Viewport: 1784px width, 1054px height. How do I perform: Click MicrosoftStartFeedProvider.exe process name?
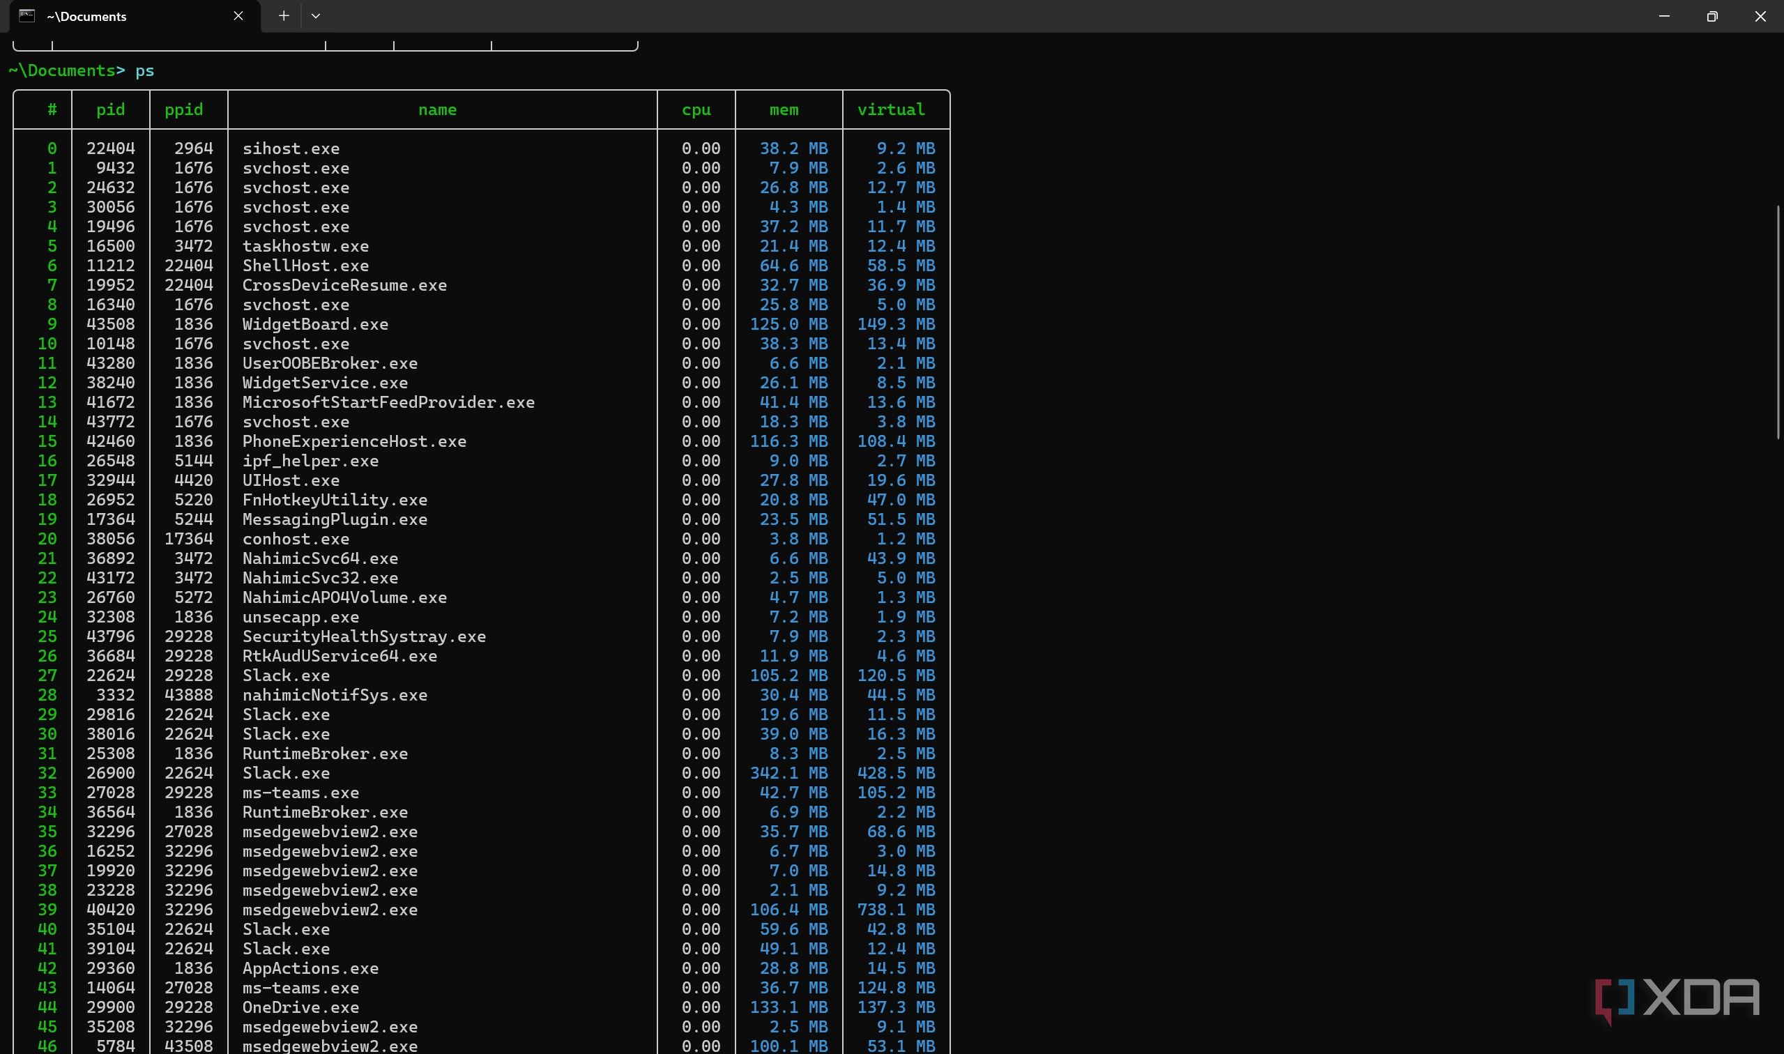click(x=388, y=402)
